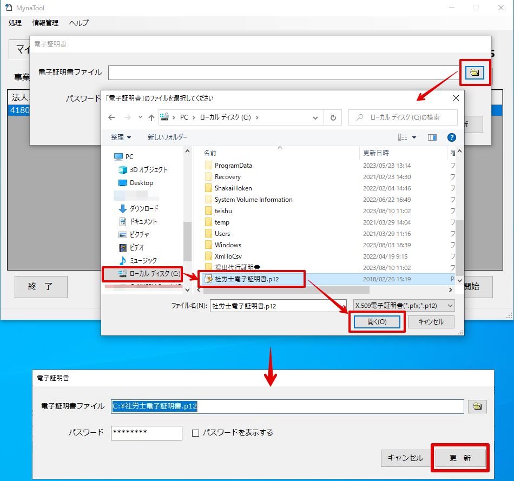This screenshot has height=481, width=514.
Task: Open the view options dropdown arrow
Action: pos(414,137)
